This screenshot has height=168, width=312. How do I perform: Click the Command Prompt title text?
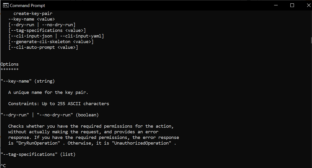click(x=27, y=5)
